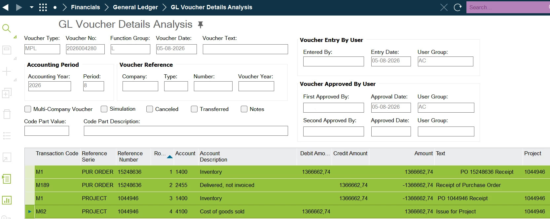Sort by the Row column header arrow
Image resolution: width=550 pixels, height=219 pixels.
[x=170, y=157]
